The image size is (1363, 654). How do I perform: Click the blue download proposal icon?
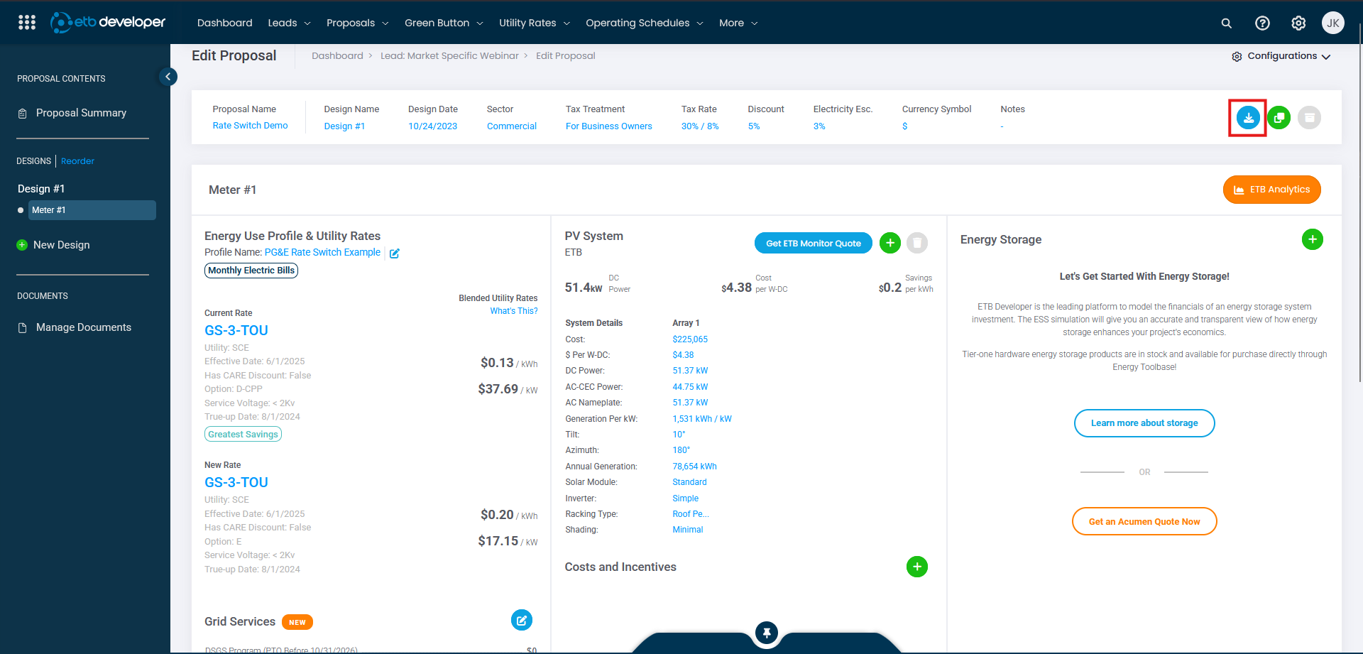pos(1248,118)
